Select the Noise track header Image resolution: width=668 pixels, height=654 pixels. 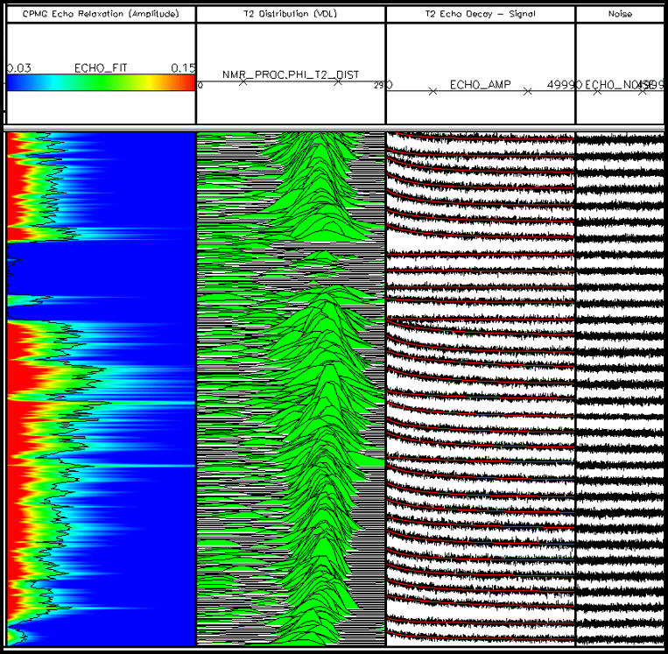pyautogui.click(x=620, y=14)
